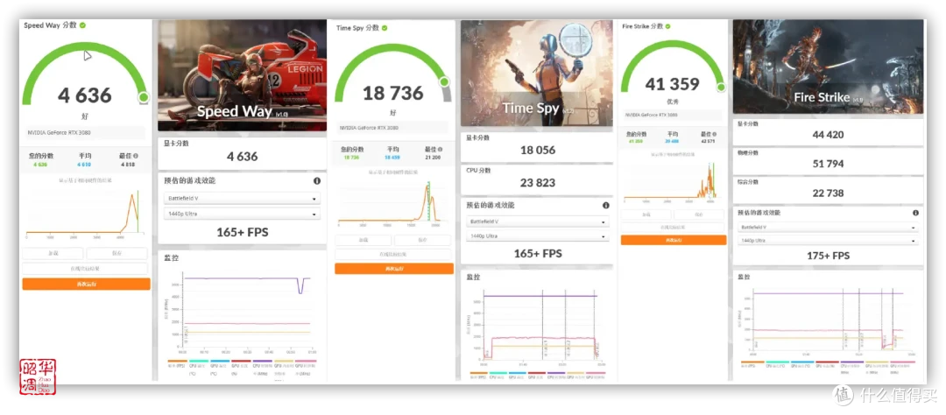The width and height of the screenshot is (946, 415).
Task: Click the green check icon beside Fire Strike 分数
Action: coord(668,26)
